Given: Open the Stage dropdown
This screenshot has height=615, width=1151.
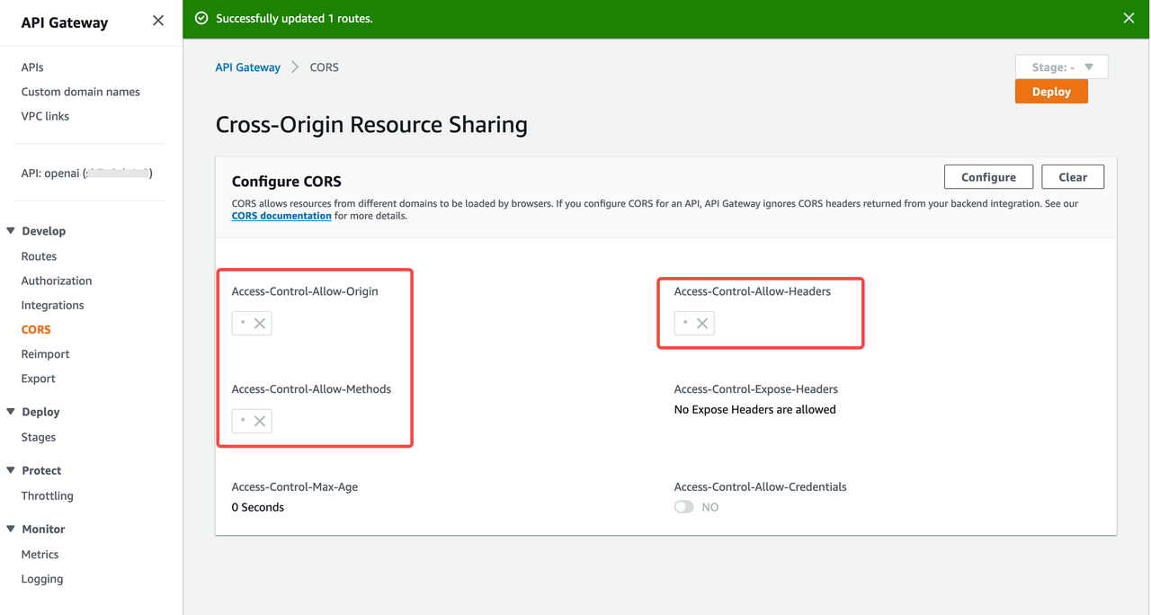Looking at the screenshot, I should [1061, 67].
